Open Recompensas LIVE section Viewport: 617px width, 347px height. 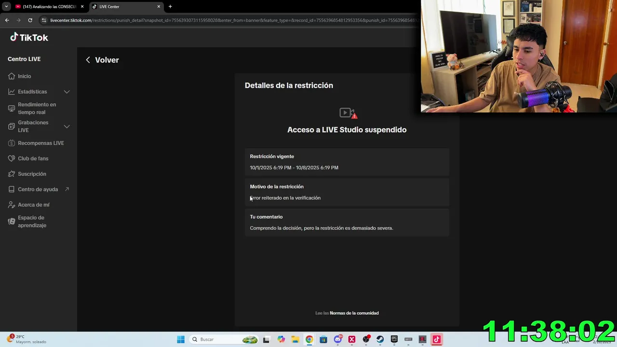coord(41,143)
